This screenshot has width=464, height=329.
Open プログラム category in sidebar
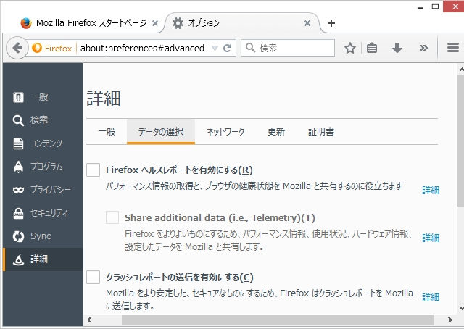coord(43,167)
